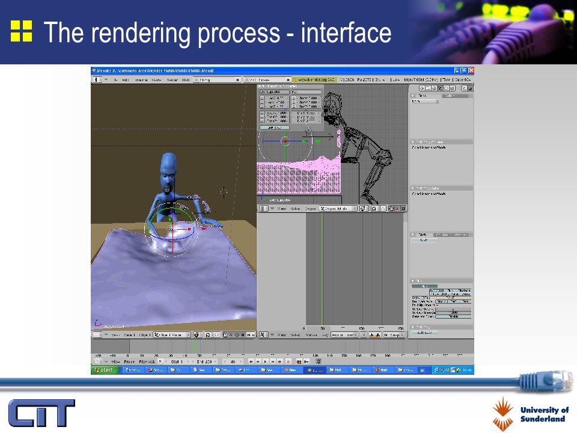Select the fifth context icon in buttons window header
This screenshot has height=433, width=577.
(446, 88)
